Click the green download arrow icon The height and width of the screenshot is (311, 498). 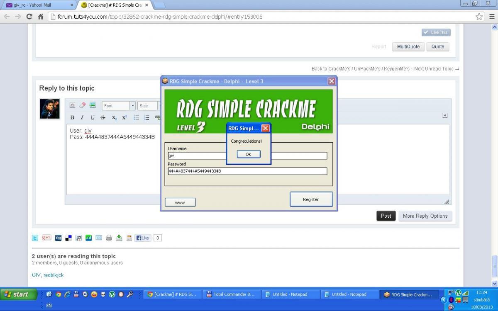(119, 238)
